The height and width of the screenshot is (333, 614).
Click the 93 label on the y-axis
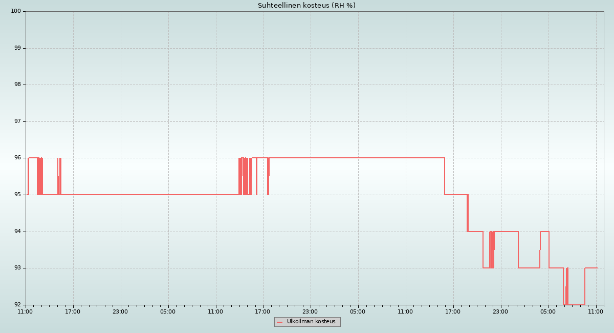click(x=17, y=268)
